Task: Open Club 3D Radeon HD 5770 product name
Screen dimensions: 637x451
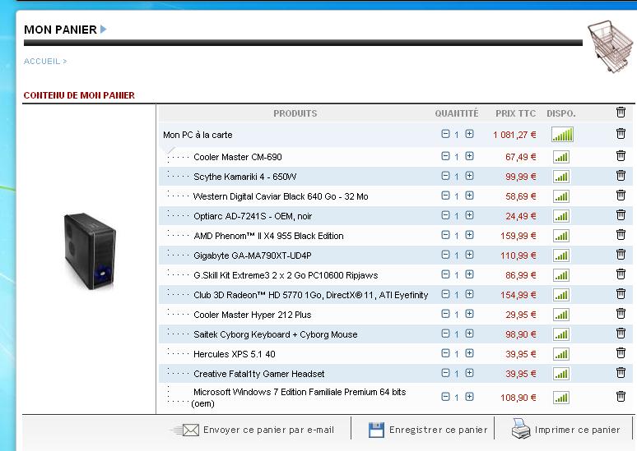Action: (311, 295)
